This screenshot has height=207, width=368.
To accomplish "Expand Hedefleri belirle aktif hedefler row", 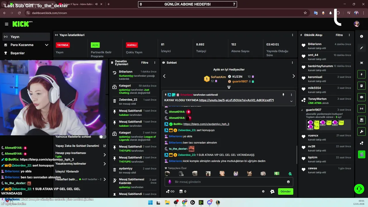I will (80, 179).
